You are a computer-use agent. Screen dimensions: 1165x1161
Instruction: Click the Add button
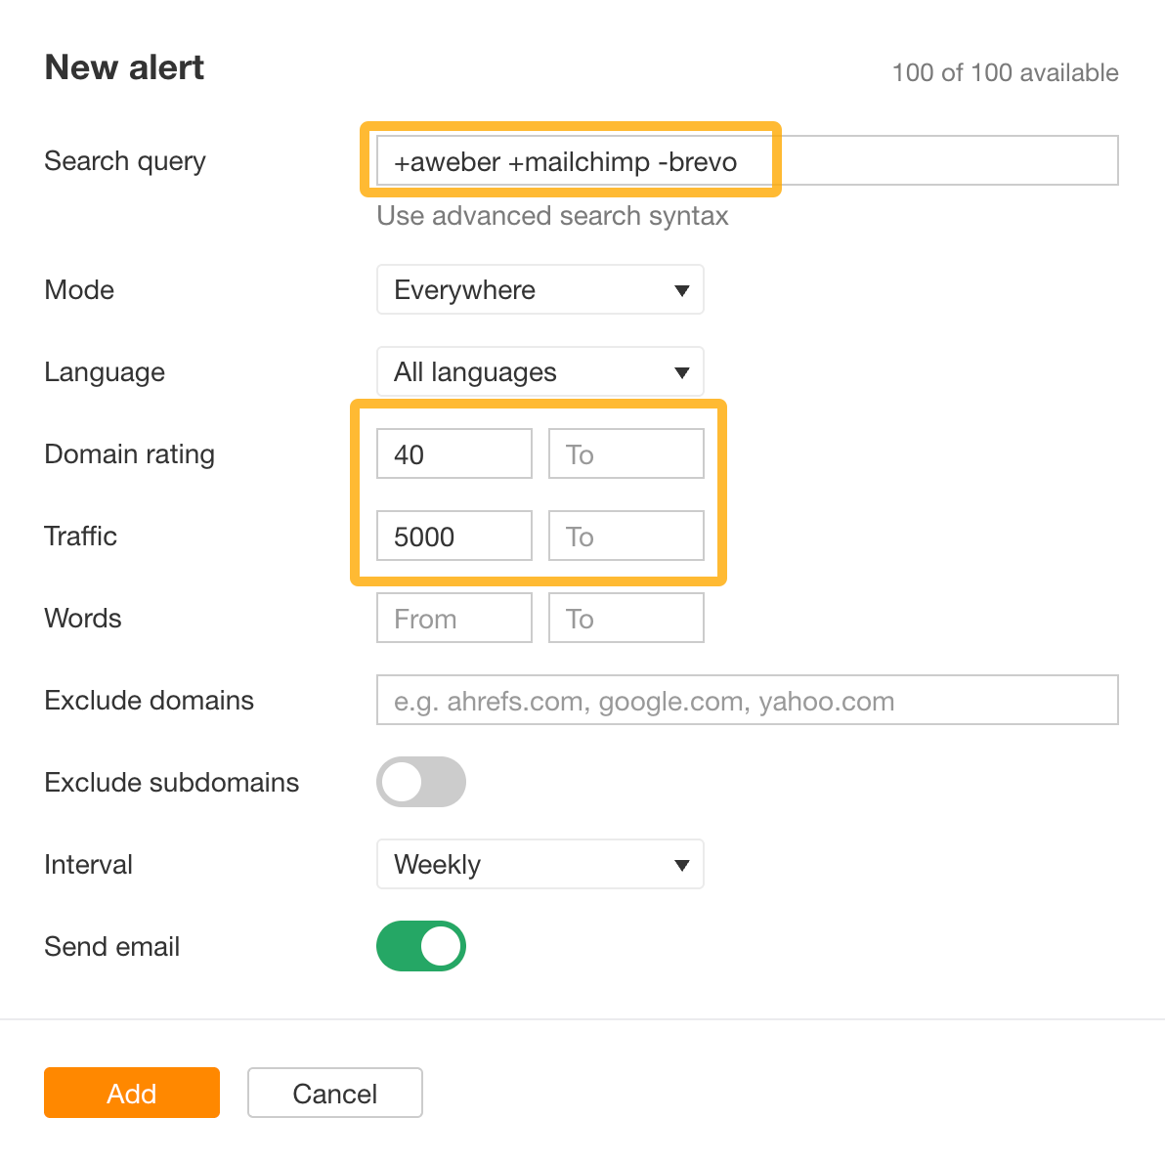(131, 1093)
